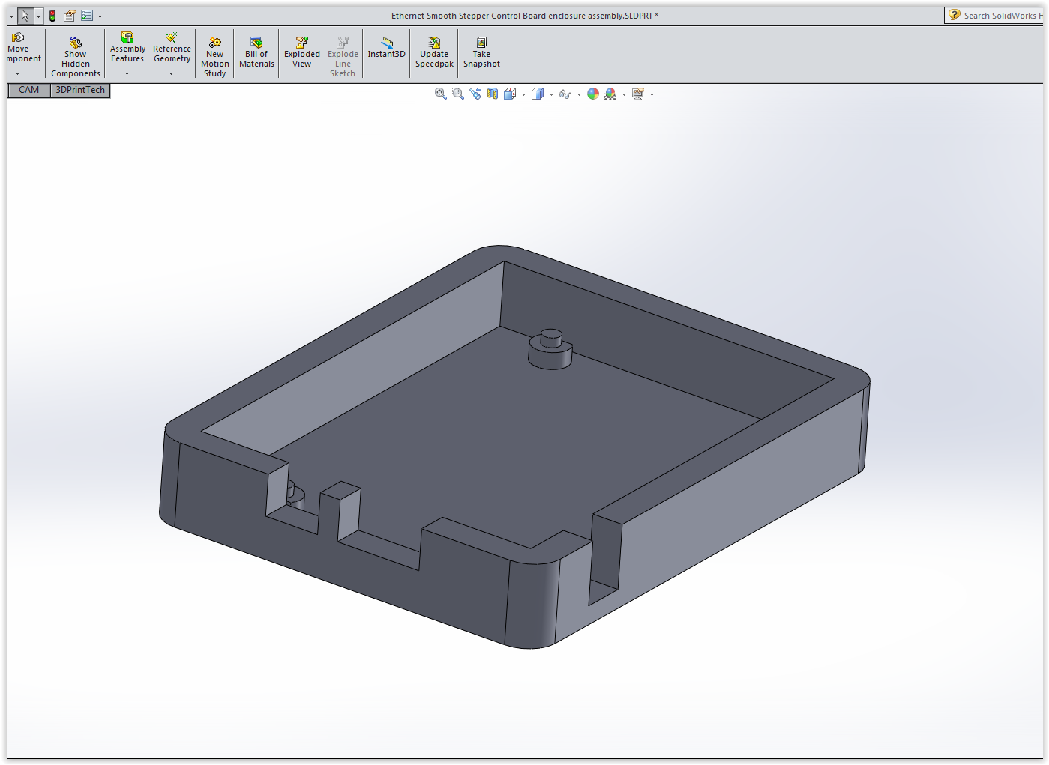This screenshot has width=1049, height=765.
Task: Create a New Motion Study
Action: [x=215, y=58]
